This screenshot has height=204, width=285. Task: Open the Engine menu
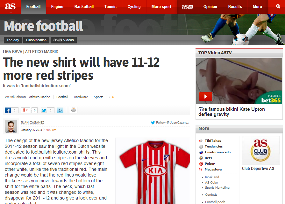click(x=57, y=7)
